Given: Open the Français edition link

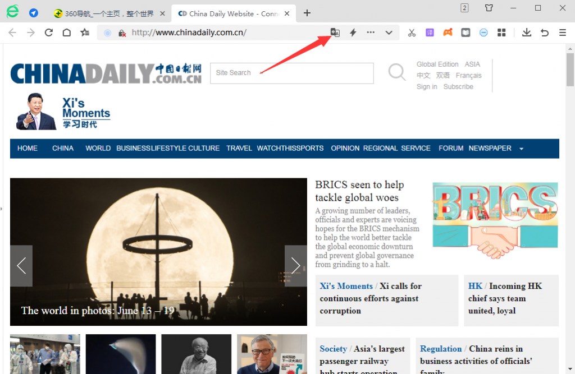Looking at the screenshot, I should coord(469,76).
